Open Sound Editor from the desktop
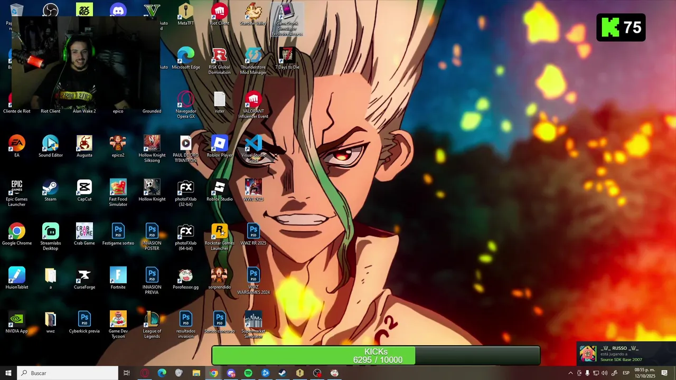 tap(51, 146)
